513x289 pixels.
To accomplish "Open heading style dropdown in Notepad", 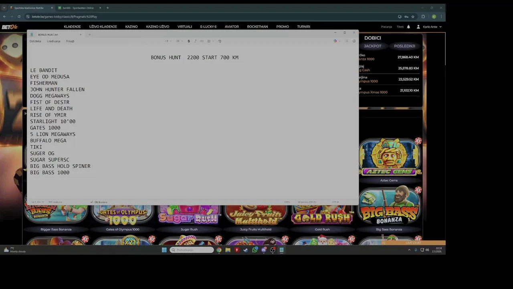I will pyautogui.click(x=168, y=41).
